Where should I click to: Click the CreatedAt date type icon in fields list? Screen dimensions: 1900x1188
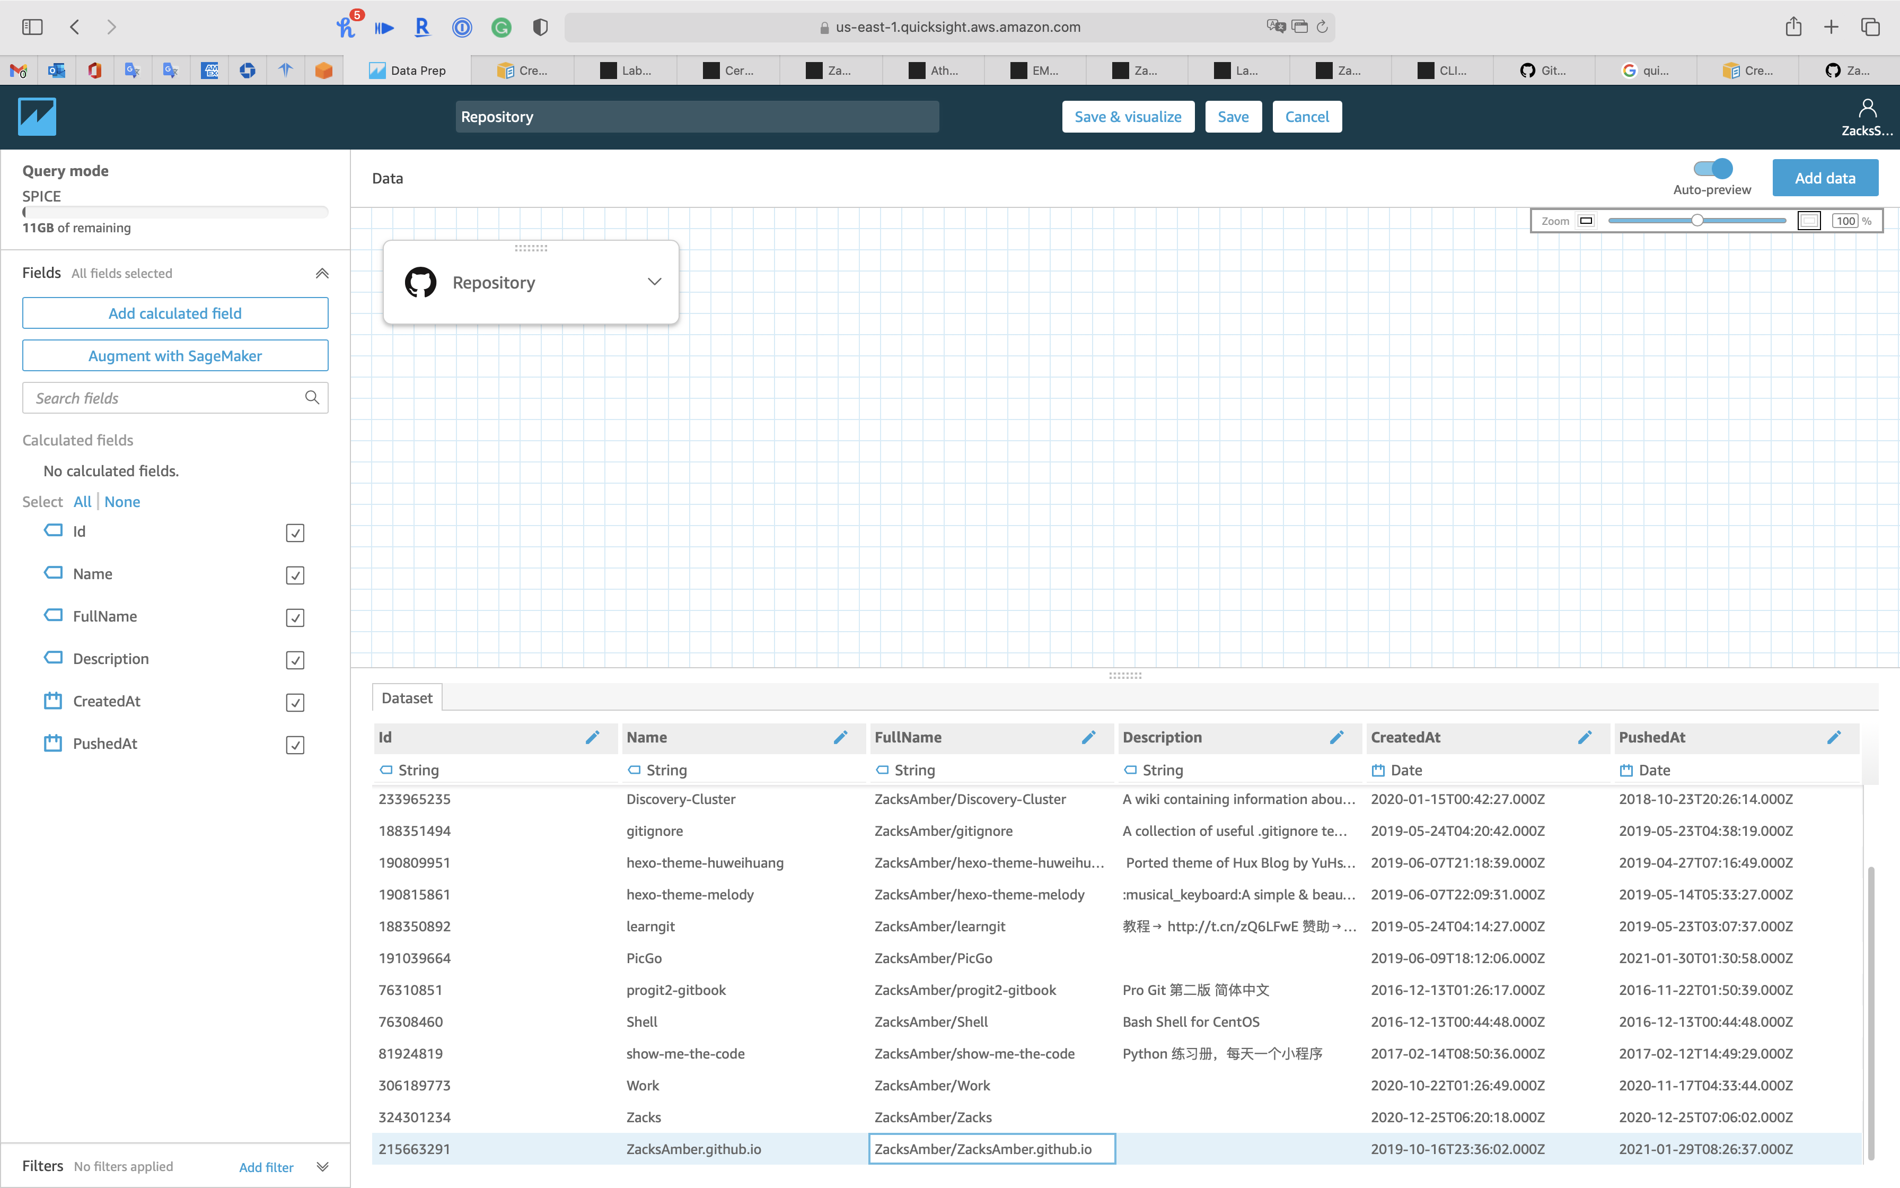[x=52, y=701]
